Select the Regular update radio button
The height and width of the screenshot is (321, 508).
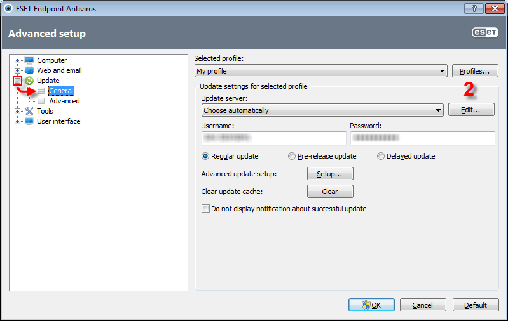coord(205,156)
